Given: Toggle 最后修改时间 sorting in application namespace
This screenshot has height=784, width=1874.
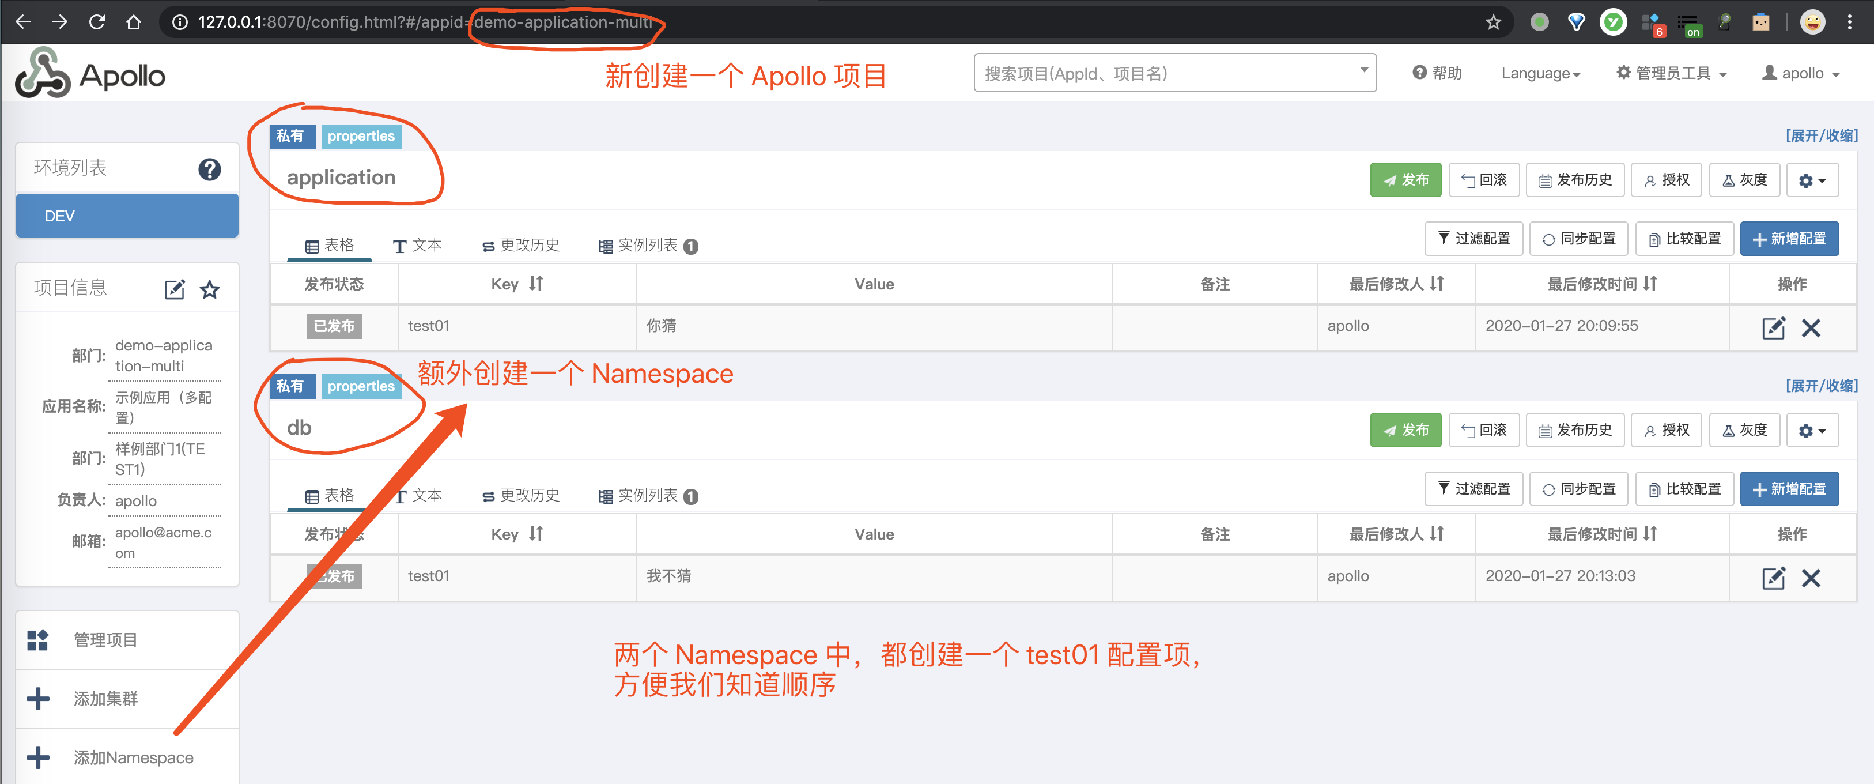Looking at the screenshot, I should (x=1650, y=284).
